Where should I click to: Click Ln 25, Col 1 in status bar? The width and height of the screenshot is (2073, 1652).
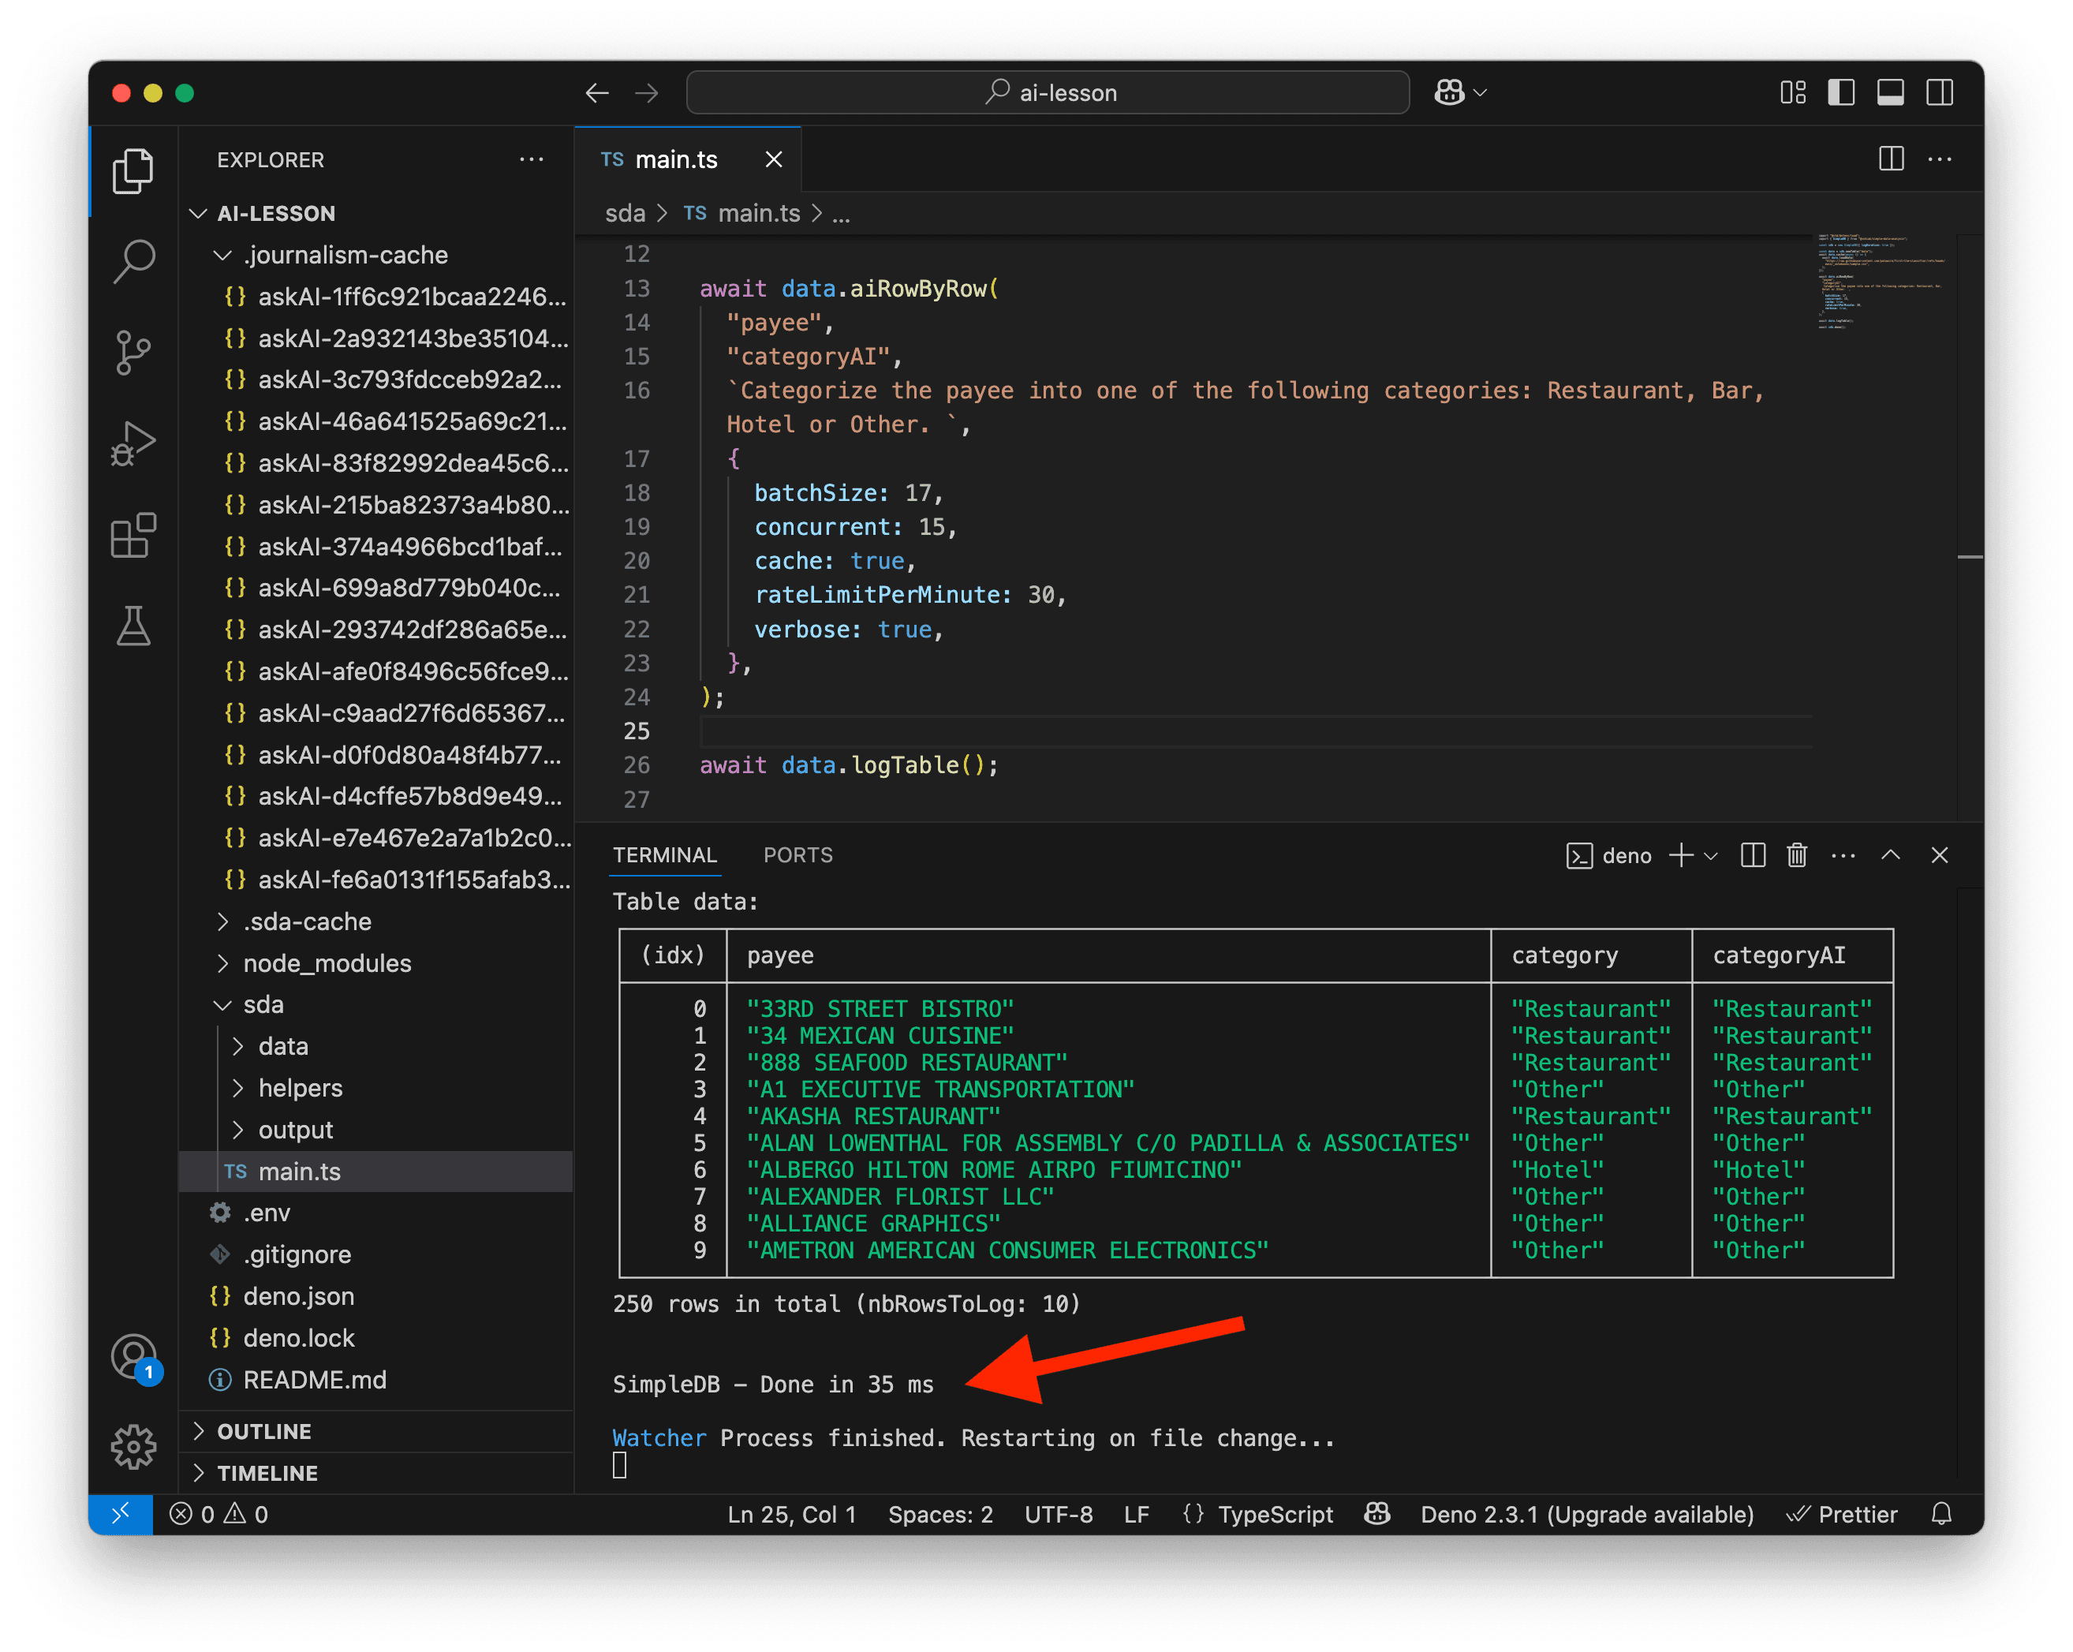click(791, 1515)
